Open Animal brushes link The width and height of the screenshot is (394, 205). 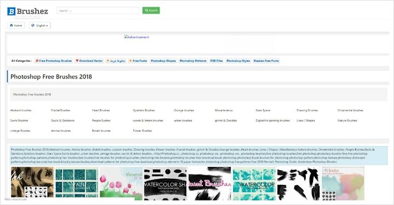pyautogui.click(x=61, y=131)
